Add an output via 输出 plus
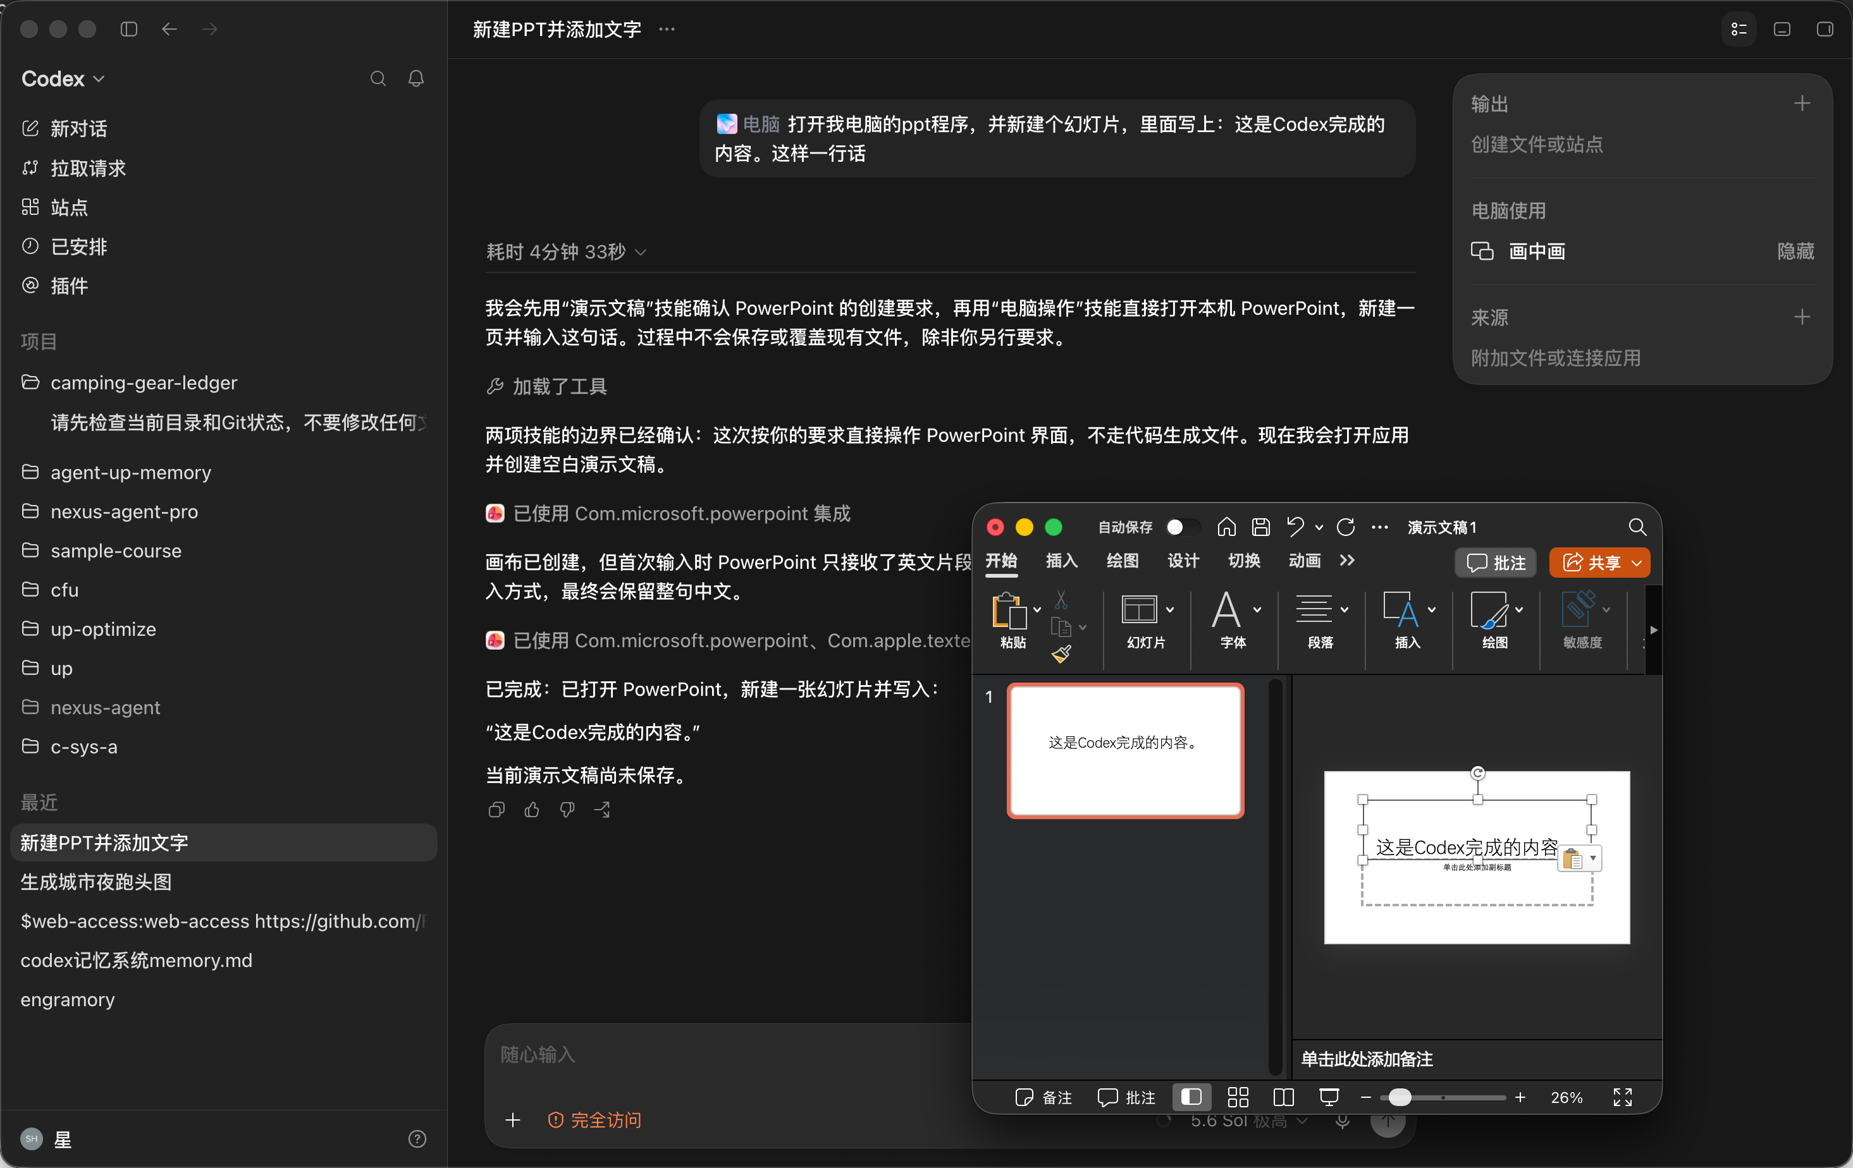1853x1168 pixels. (x=1801, y=104)
